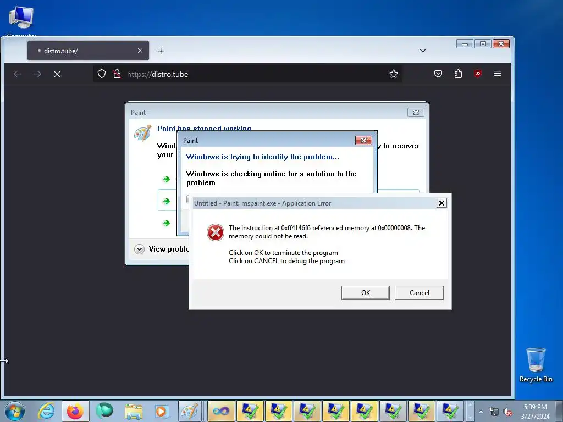Viewport: 563px width, 422px height.
Task: Open the Firefox extensions puzzle icon
Action: click(458, 74)
